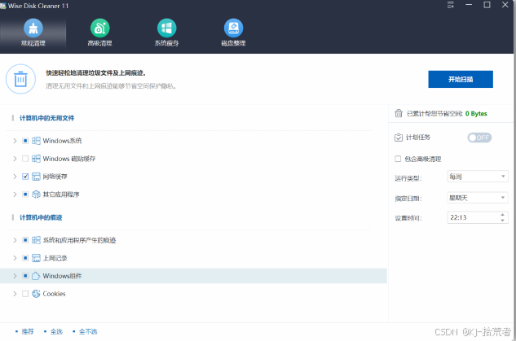
Task: Select the Cookies label
Action: pyautogui.click(x=54, y=294)
